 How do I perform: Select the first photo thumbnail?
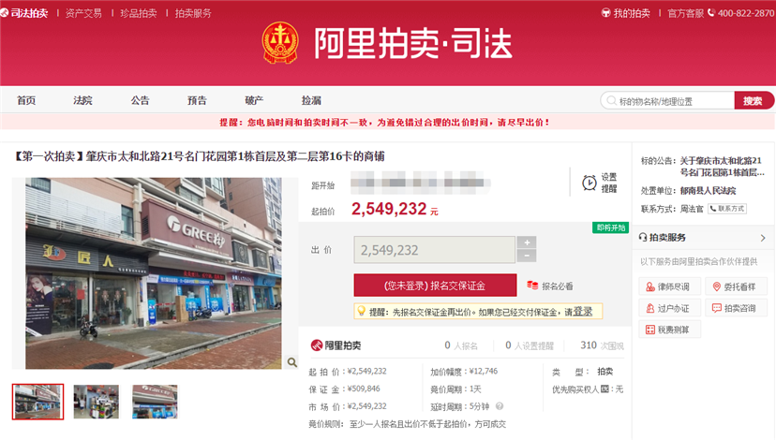click(38, 402)
